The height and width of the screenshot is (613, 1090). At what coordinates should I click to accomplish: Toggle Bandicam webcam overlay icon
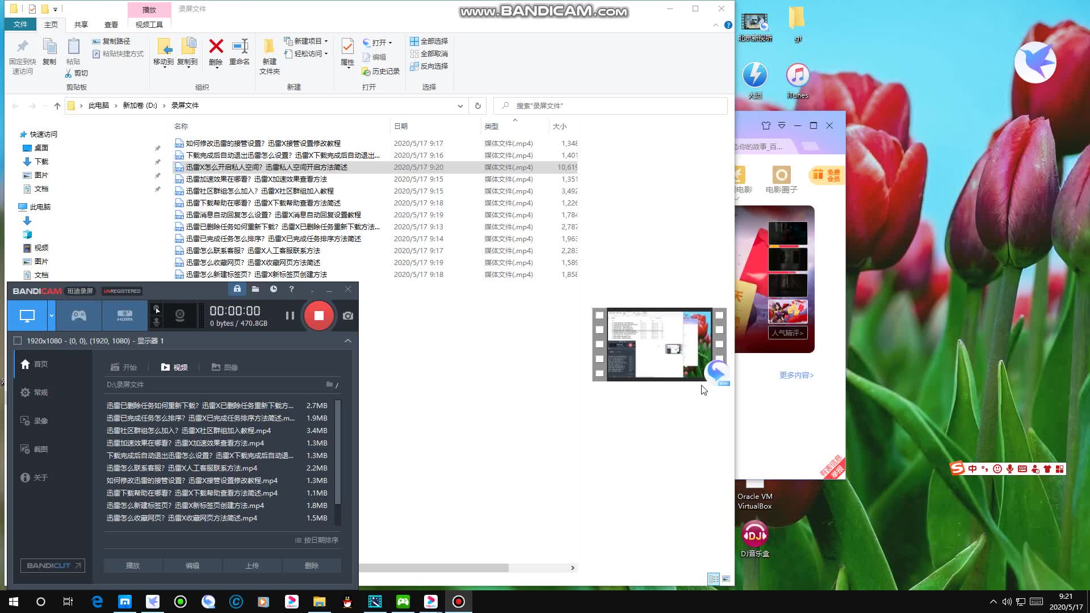pyautogui.click(x=180, y=316)
